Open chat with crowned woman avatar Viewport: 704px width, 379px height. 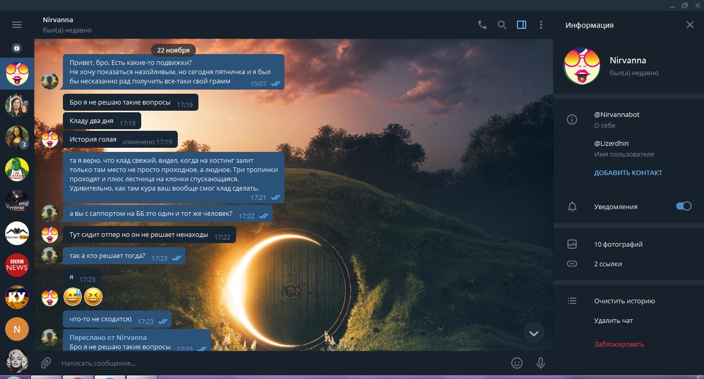tap(17, 106)
